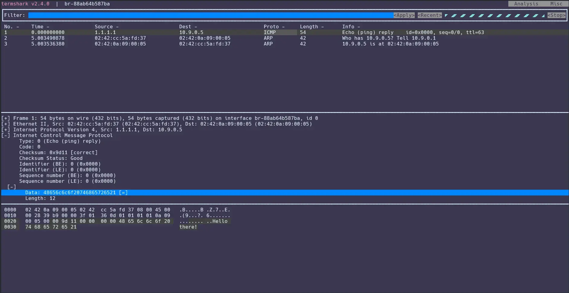Stop the packet capture
The width and height of the screenshot is (569, 293).
click(556, 15)
